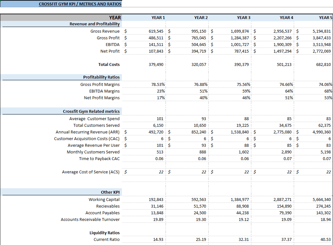The image size is (333, 245).
Task: Select Year 4 Monthly Customers Served 2,890
Action: coord(286,152)
